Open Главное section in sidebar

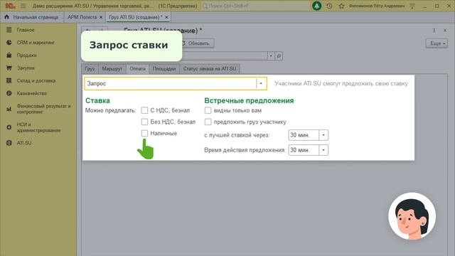point(26,30)
